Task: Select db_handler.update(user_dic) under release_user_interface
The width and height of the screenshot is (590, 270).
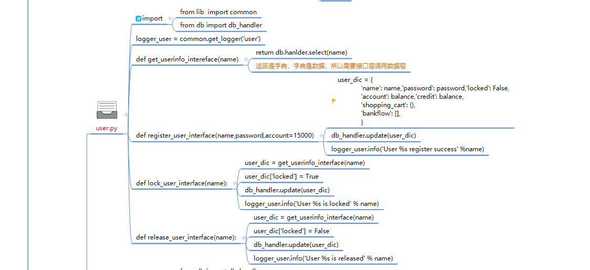Action: [x=296, y=245]
